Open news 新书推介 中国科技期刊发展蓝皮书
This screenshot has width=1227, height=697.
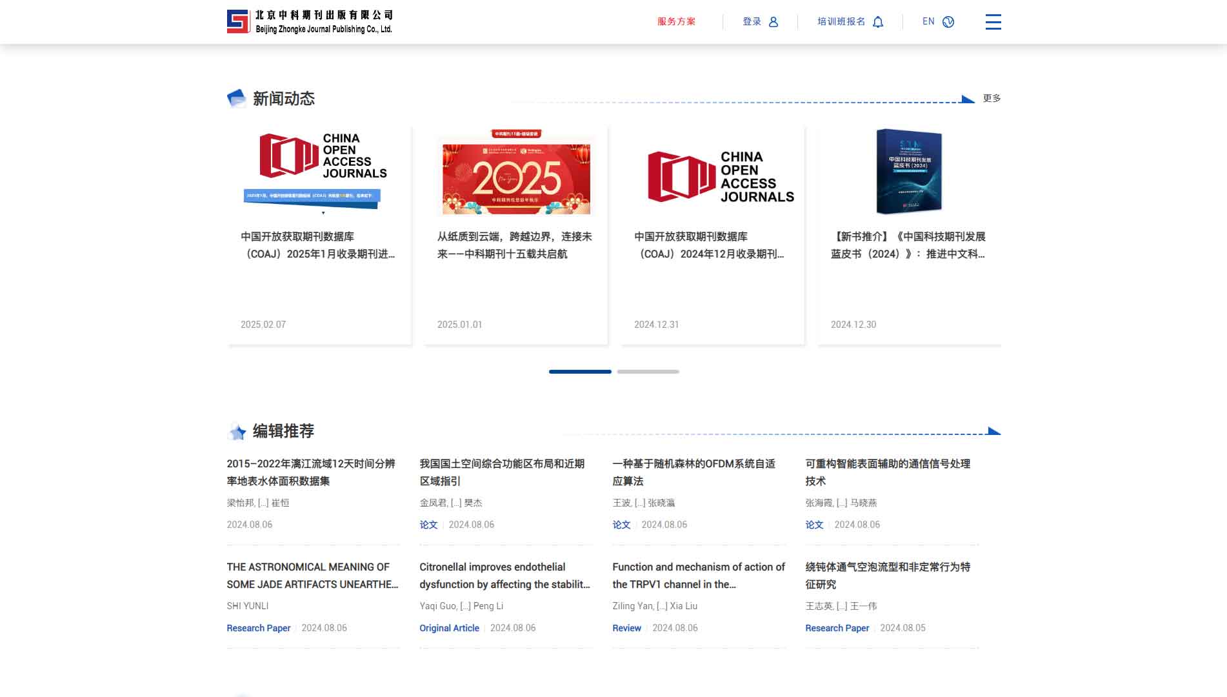click(x=908, y=245)
